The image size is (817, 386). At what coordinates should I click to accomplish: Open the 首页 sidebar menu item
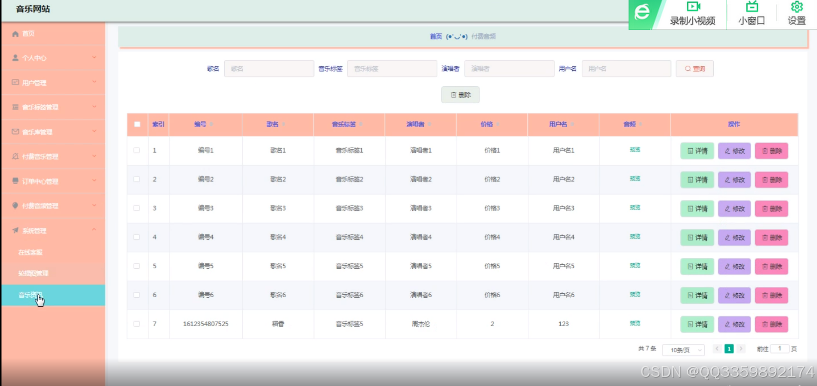53,34
